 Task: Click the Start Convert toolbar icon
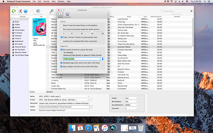(x=38, y=11)
